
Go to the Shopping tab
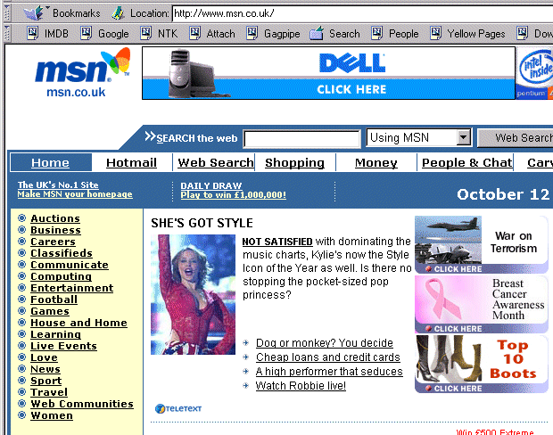(294, 162)
